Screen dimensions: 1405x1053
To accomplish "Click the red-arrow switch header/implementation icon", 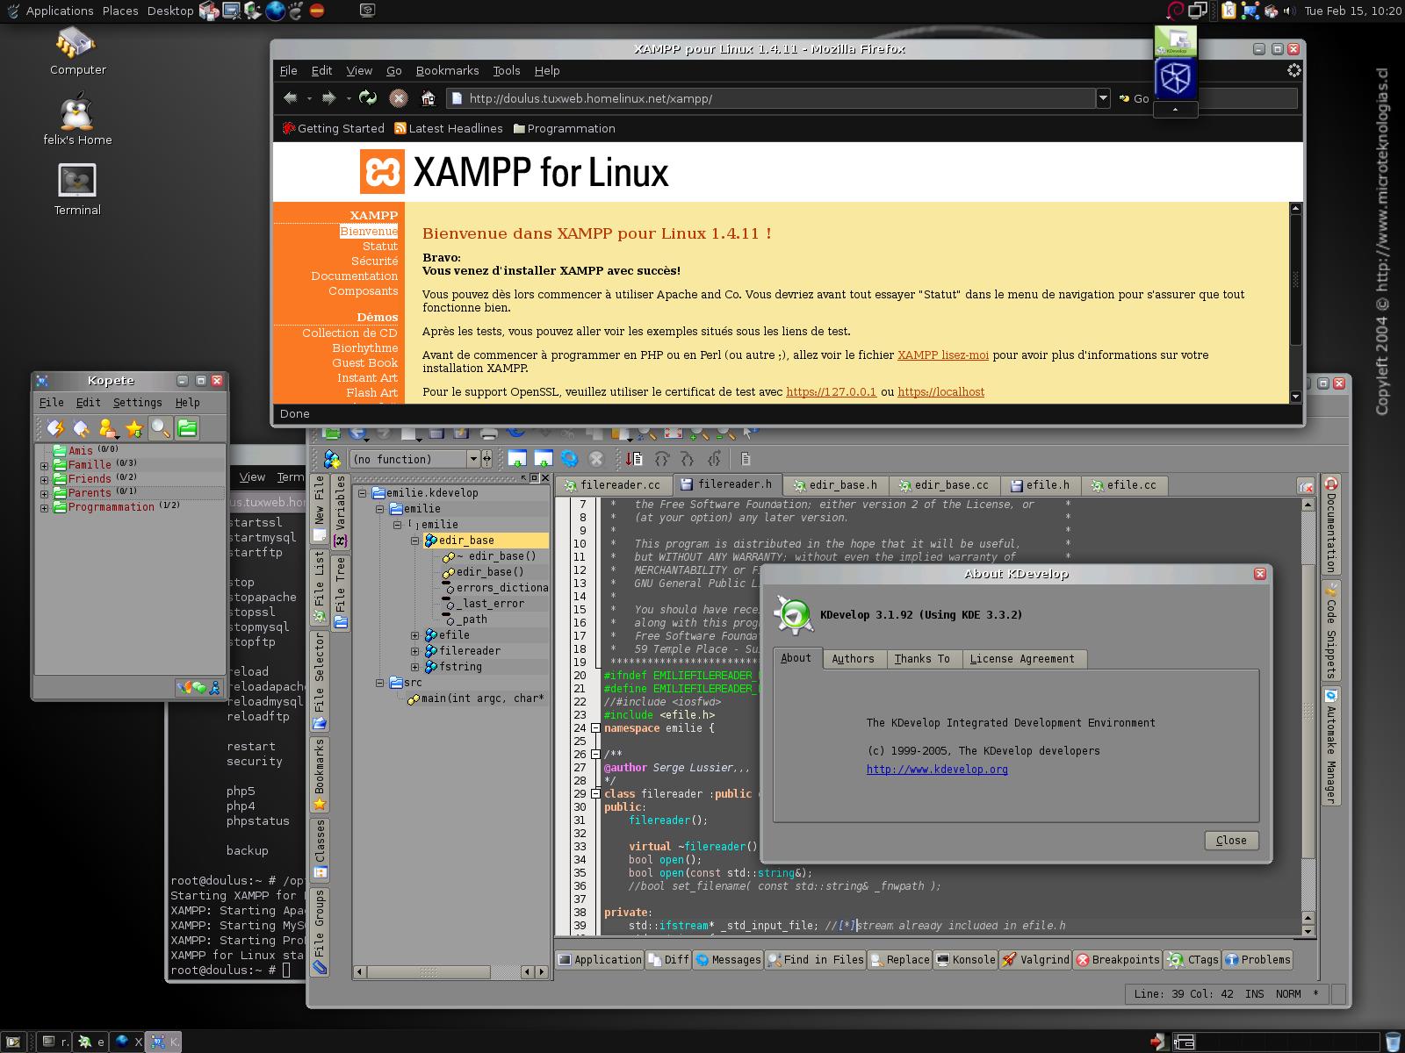I will coord(635,459).
